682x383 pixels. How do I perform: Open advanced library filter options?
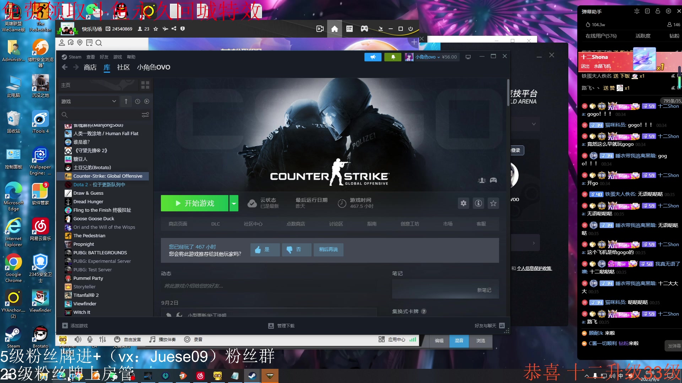tap(145, 115)
